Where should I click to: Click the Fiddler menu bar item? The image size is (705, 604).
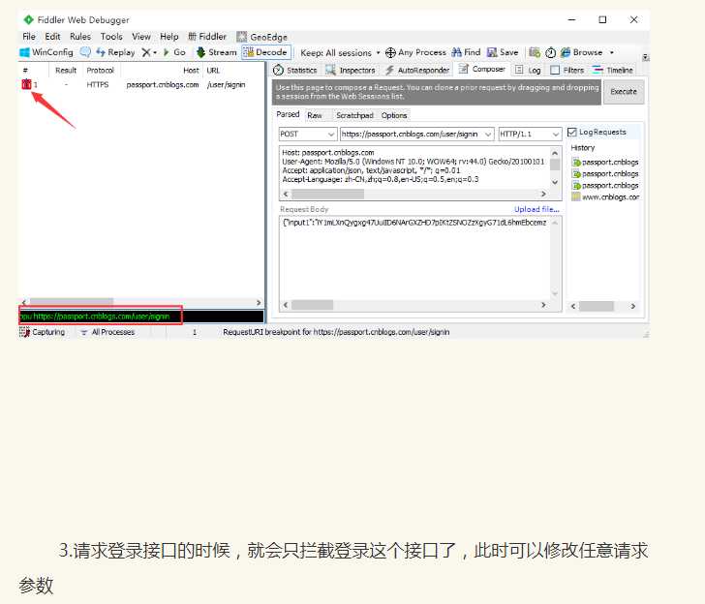(207, 37)
